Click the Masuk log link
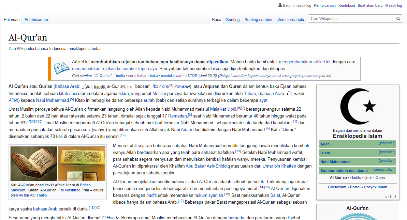 coord(393,5)
